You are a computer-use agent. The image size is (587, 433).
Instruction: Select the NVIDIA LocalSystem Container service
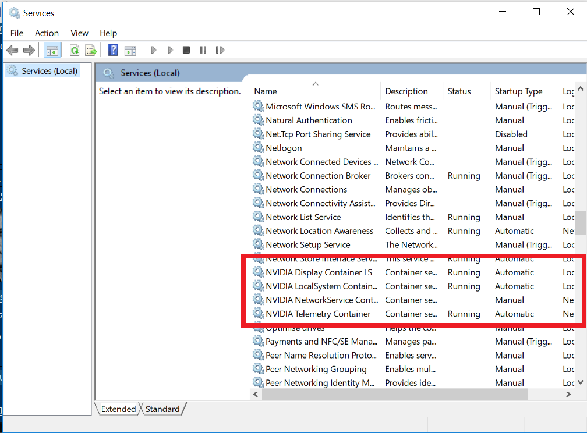pyautogui.click(x=413, y=286)
